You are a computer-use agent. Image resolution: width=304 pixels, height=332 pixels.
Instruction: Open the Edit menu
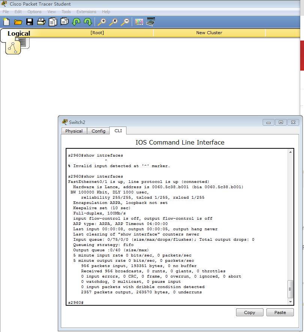18,12
